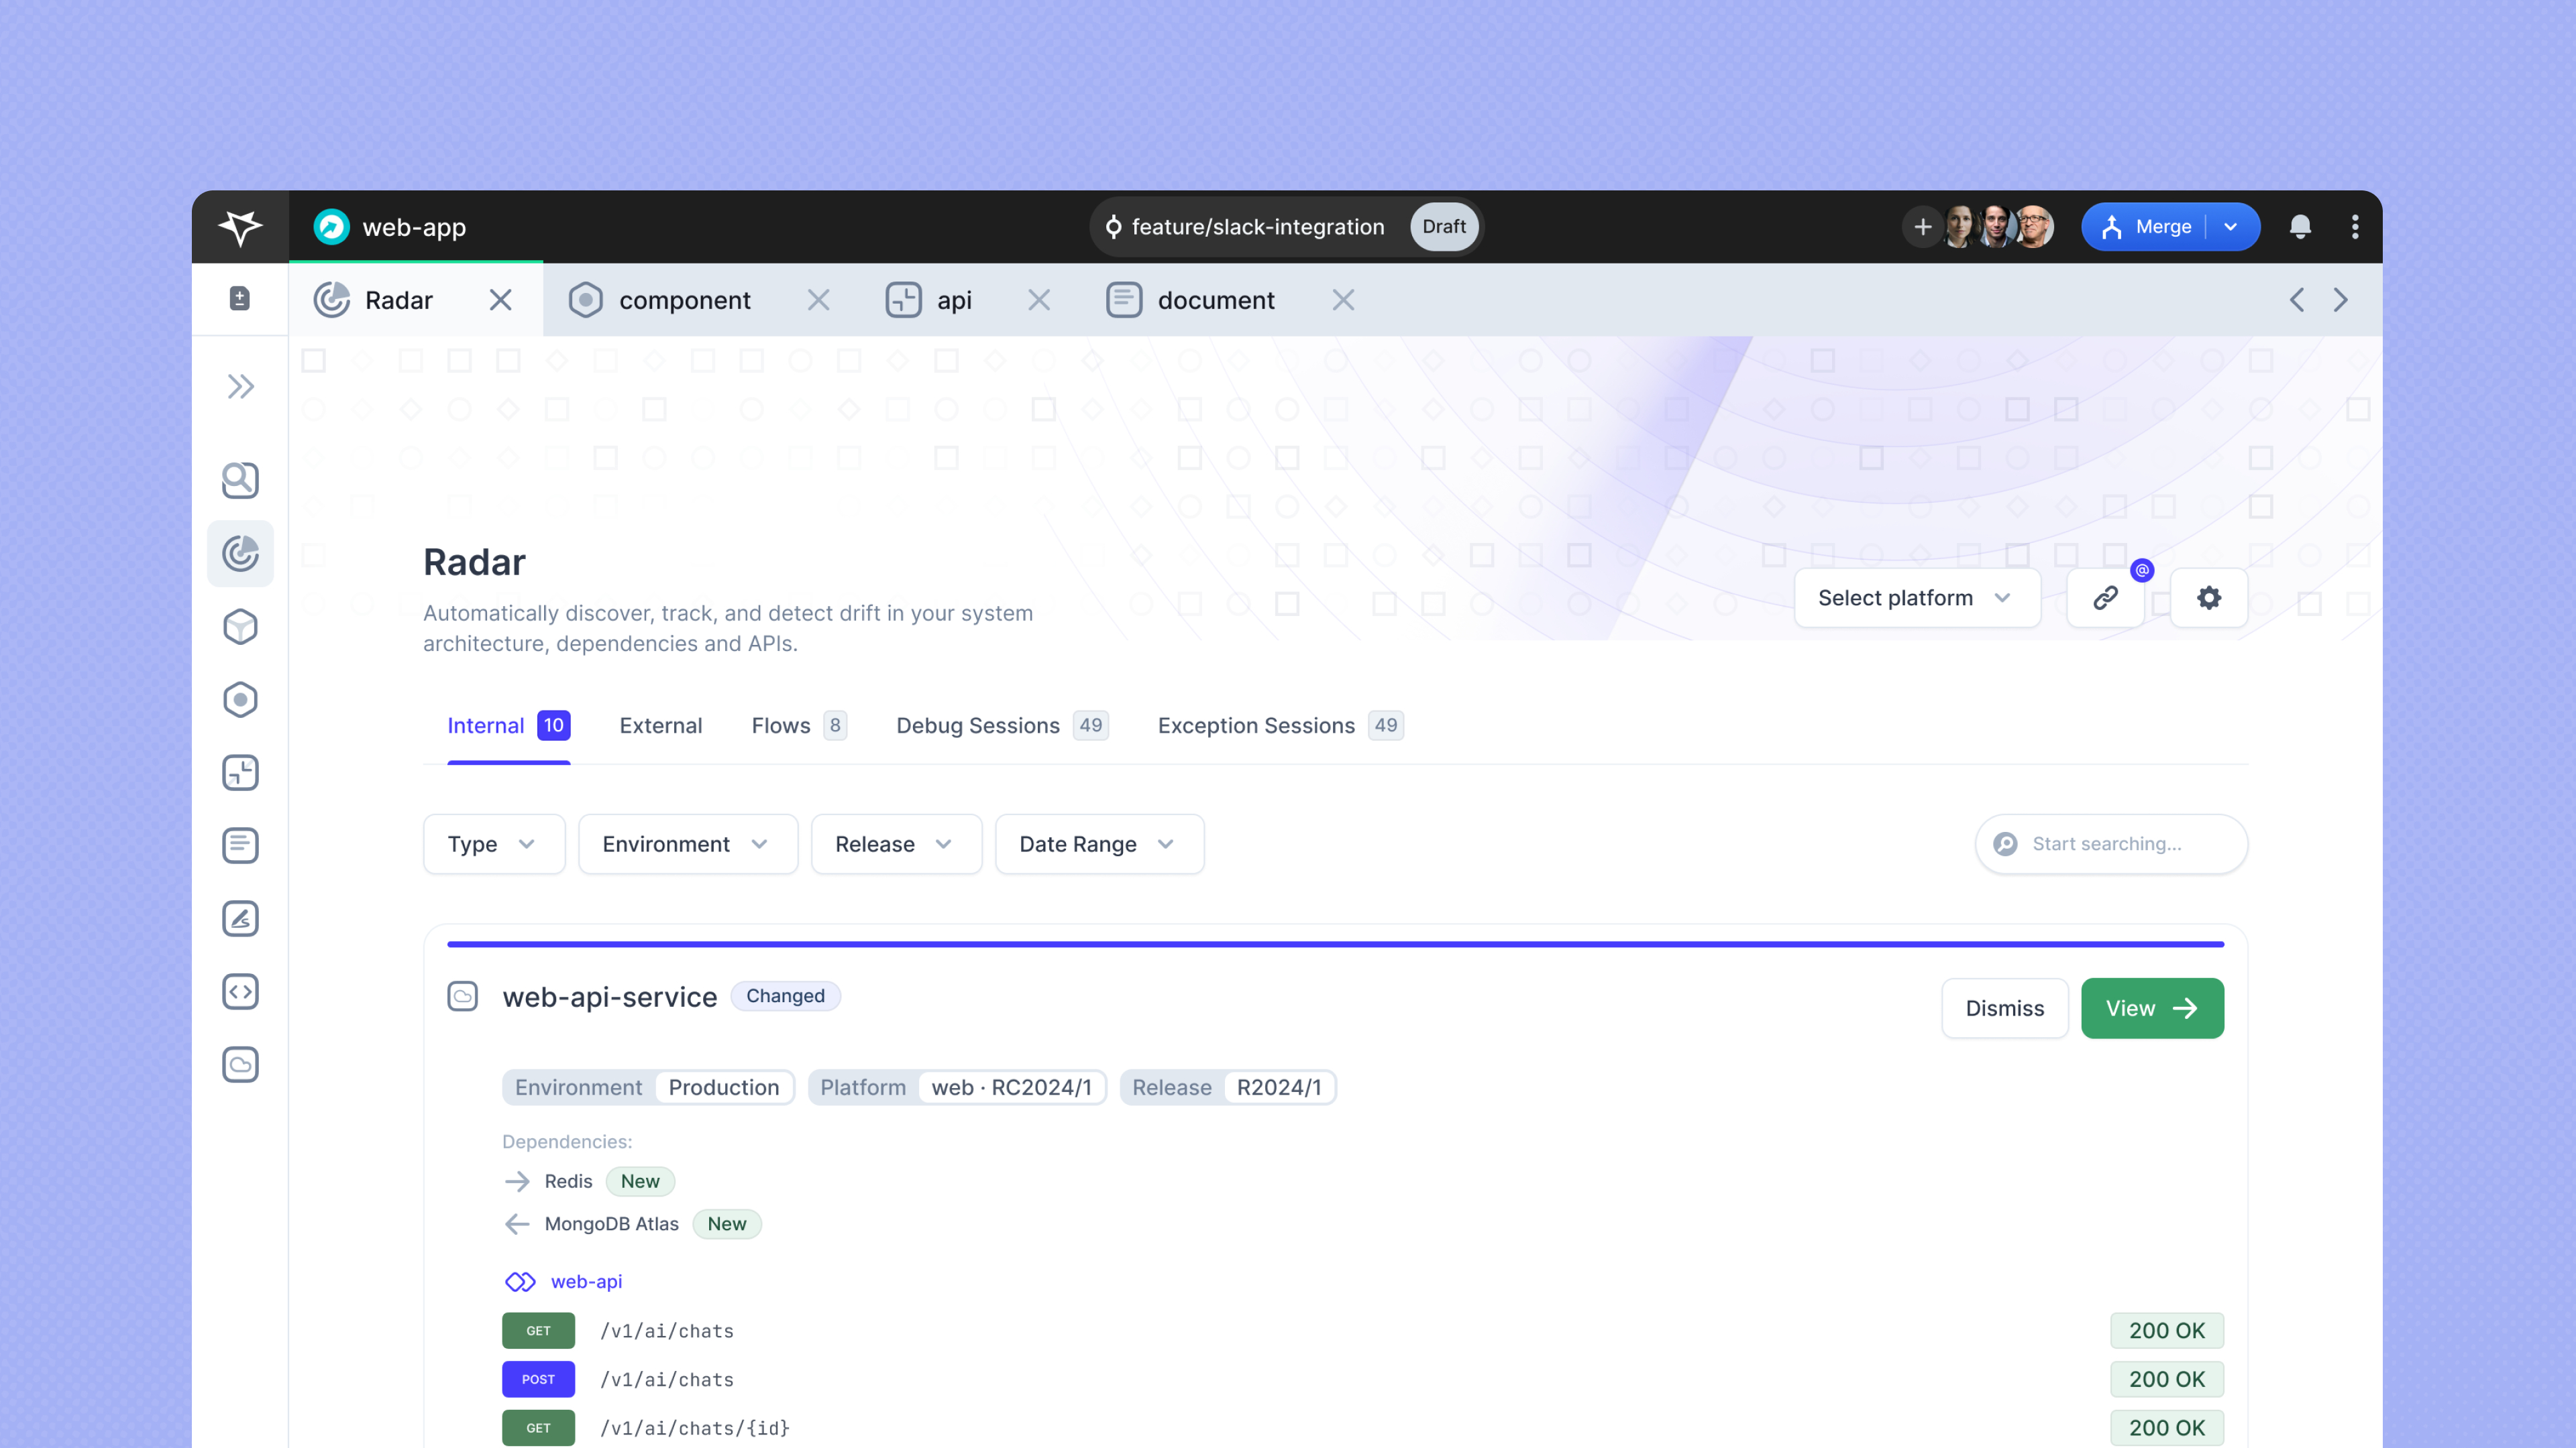Click the notifications bell icon
Image resolution: width=2576 pixels, height=1448 pixels.
pyautogui.click(x=2300, y=227)
